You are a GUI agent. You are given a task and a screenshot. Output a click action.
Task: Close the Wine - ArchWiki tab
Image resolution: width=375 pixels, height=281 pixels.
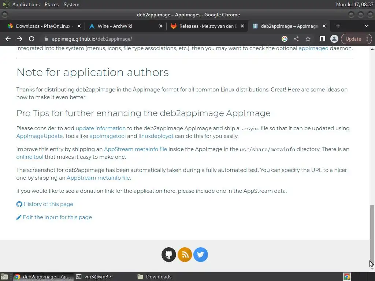pyautogui.click(x=161, y=26)
